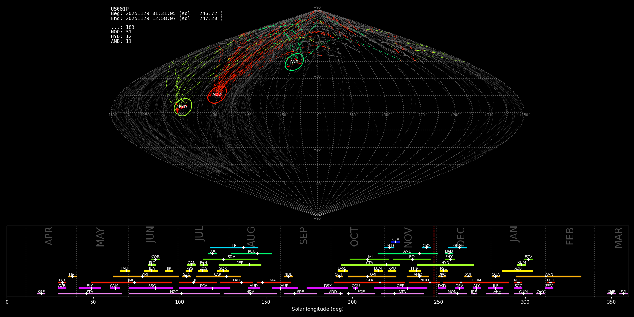Click the yellow-green ellipse around HYD radiant
This screenshot has height=317, width=634.
click(183, 107)
